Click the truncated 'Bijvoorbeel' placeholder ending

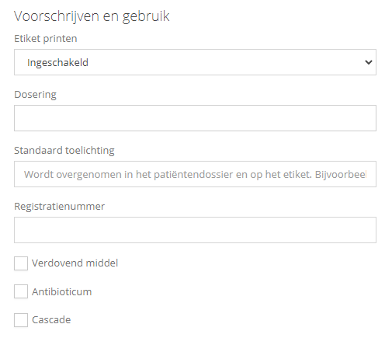point(341,174)
